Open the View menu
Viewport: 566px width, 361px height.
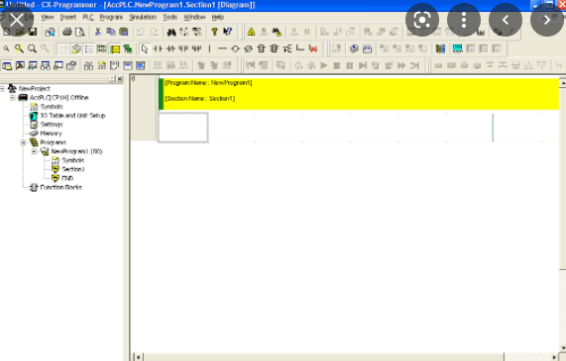(x=48, y=17)
